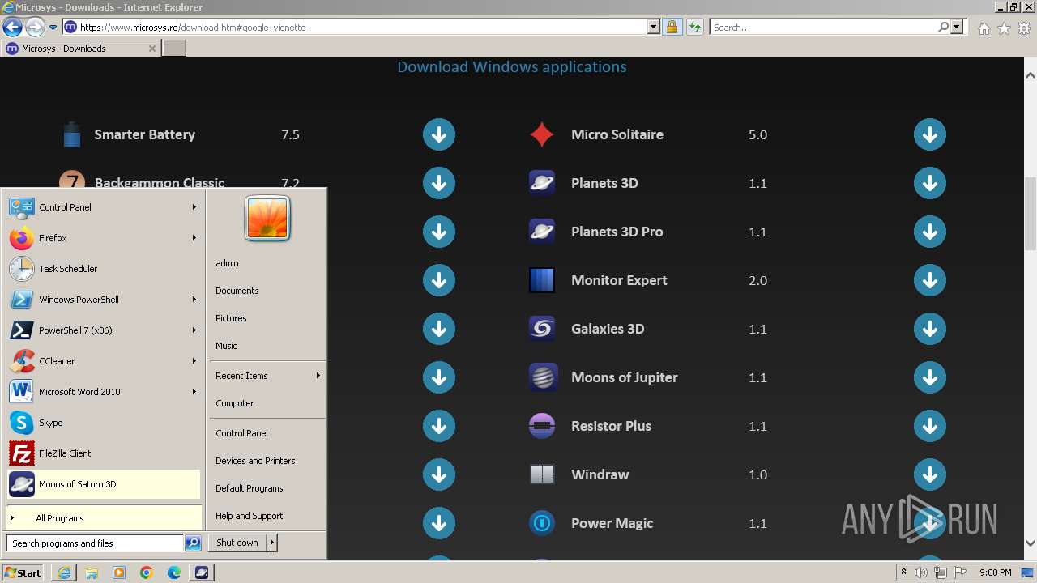
Task: Click the Smarter Battery icon
Action: (72, 134)
